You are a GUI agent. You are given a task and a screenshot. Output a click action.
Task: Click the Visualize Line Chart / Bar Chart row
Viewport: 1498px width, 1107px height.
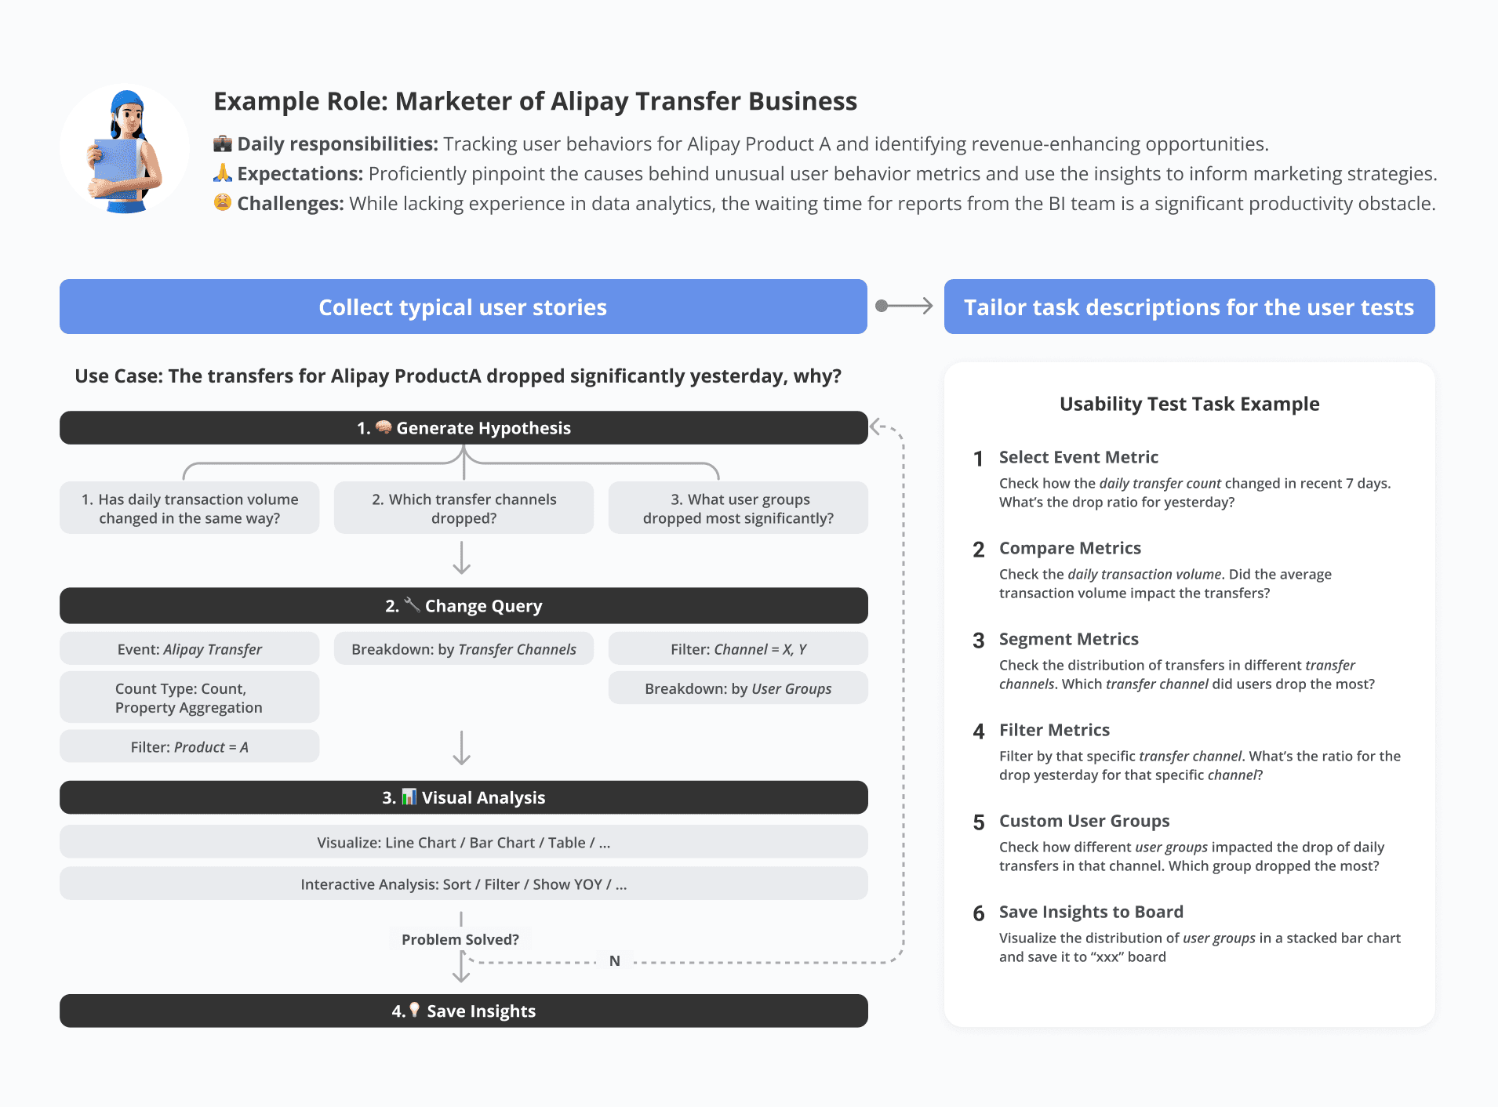(x=464, y=842)
